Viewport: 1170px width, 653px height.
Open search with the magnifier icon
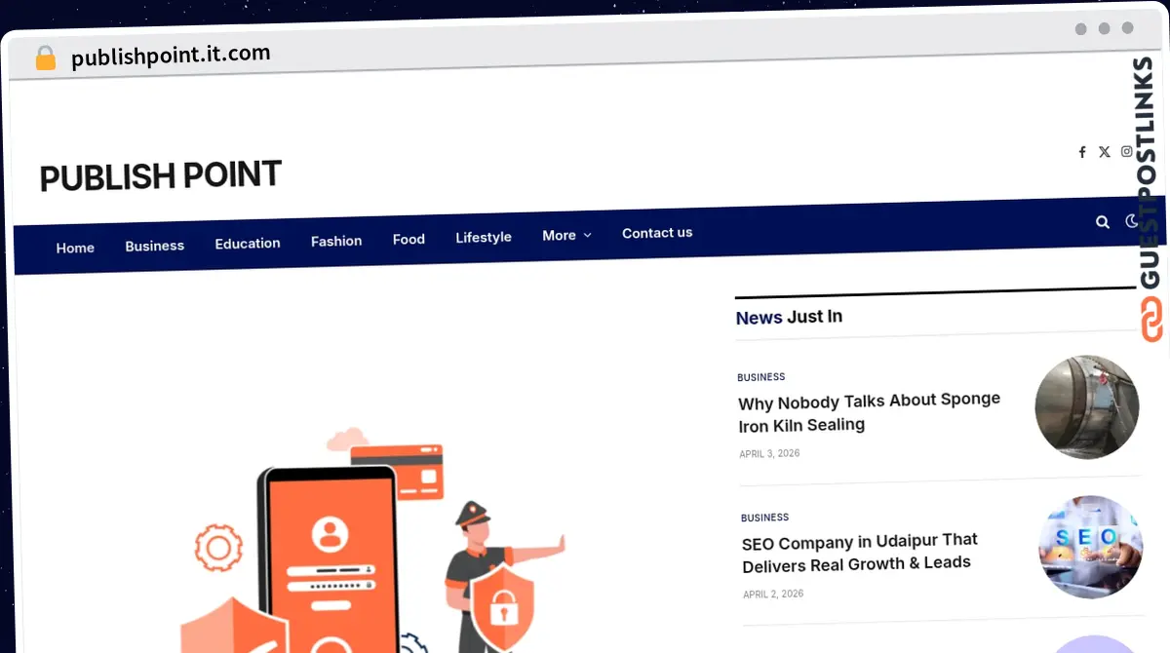coord(1103,222)
